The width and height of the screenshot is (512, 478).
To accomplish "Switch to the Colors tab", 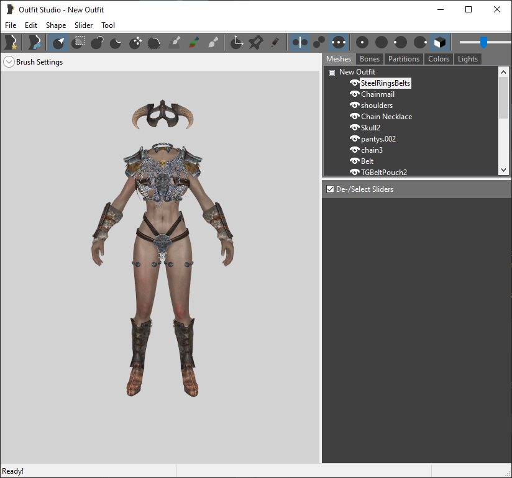I will [439, 59].
